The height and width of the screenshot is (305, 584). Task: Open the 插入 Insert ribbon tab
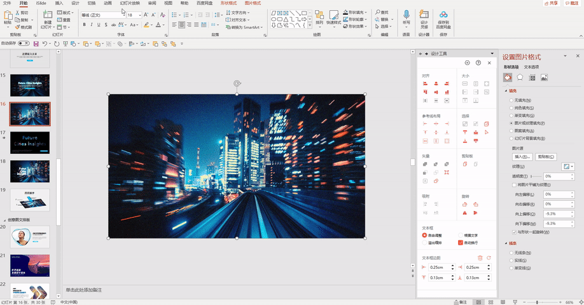click(x=59, y=3)
